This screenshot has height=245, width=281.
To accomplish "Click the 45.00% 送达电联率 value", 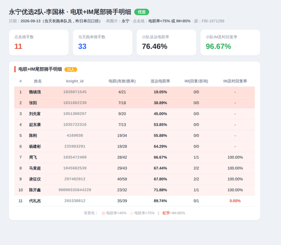I will 160,114.
